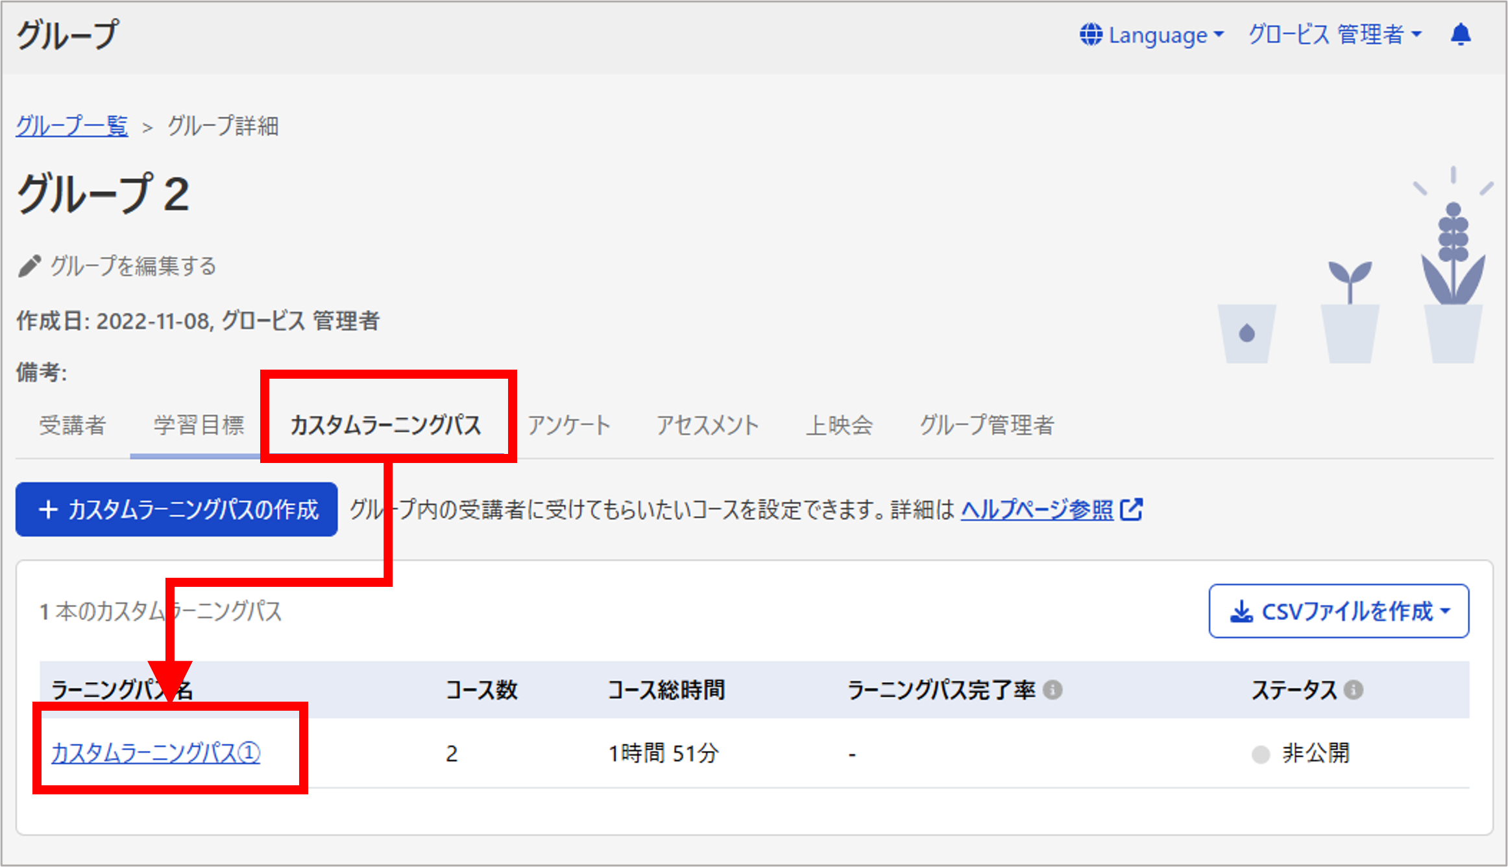The image size is (1508, 867).
Task: Open the Language dropdown
Action: (x=1152, y=34)
